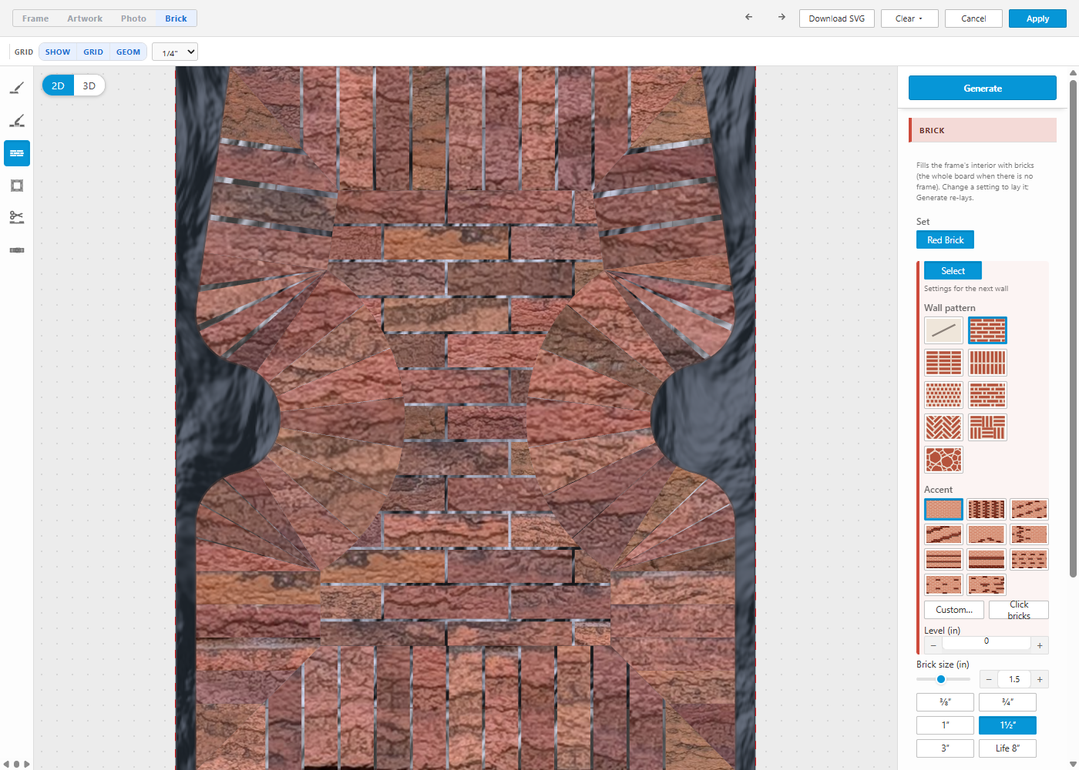Increase brick size with plus button
Screen dimensions: 1079x770
tap(1040, 679)
